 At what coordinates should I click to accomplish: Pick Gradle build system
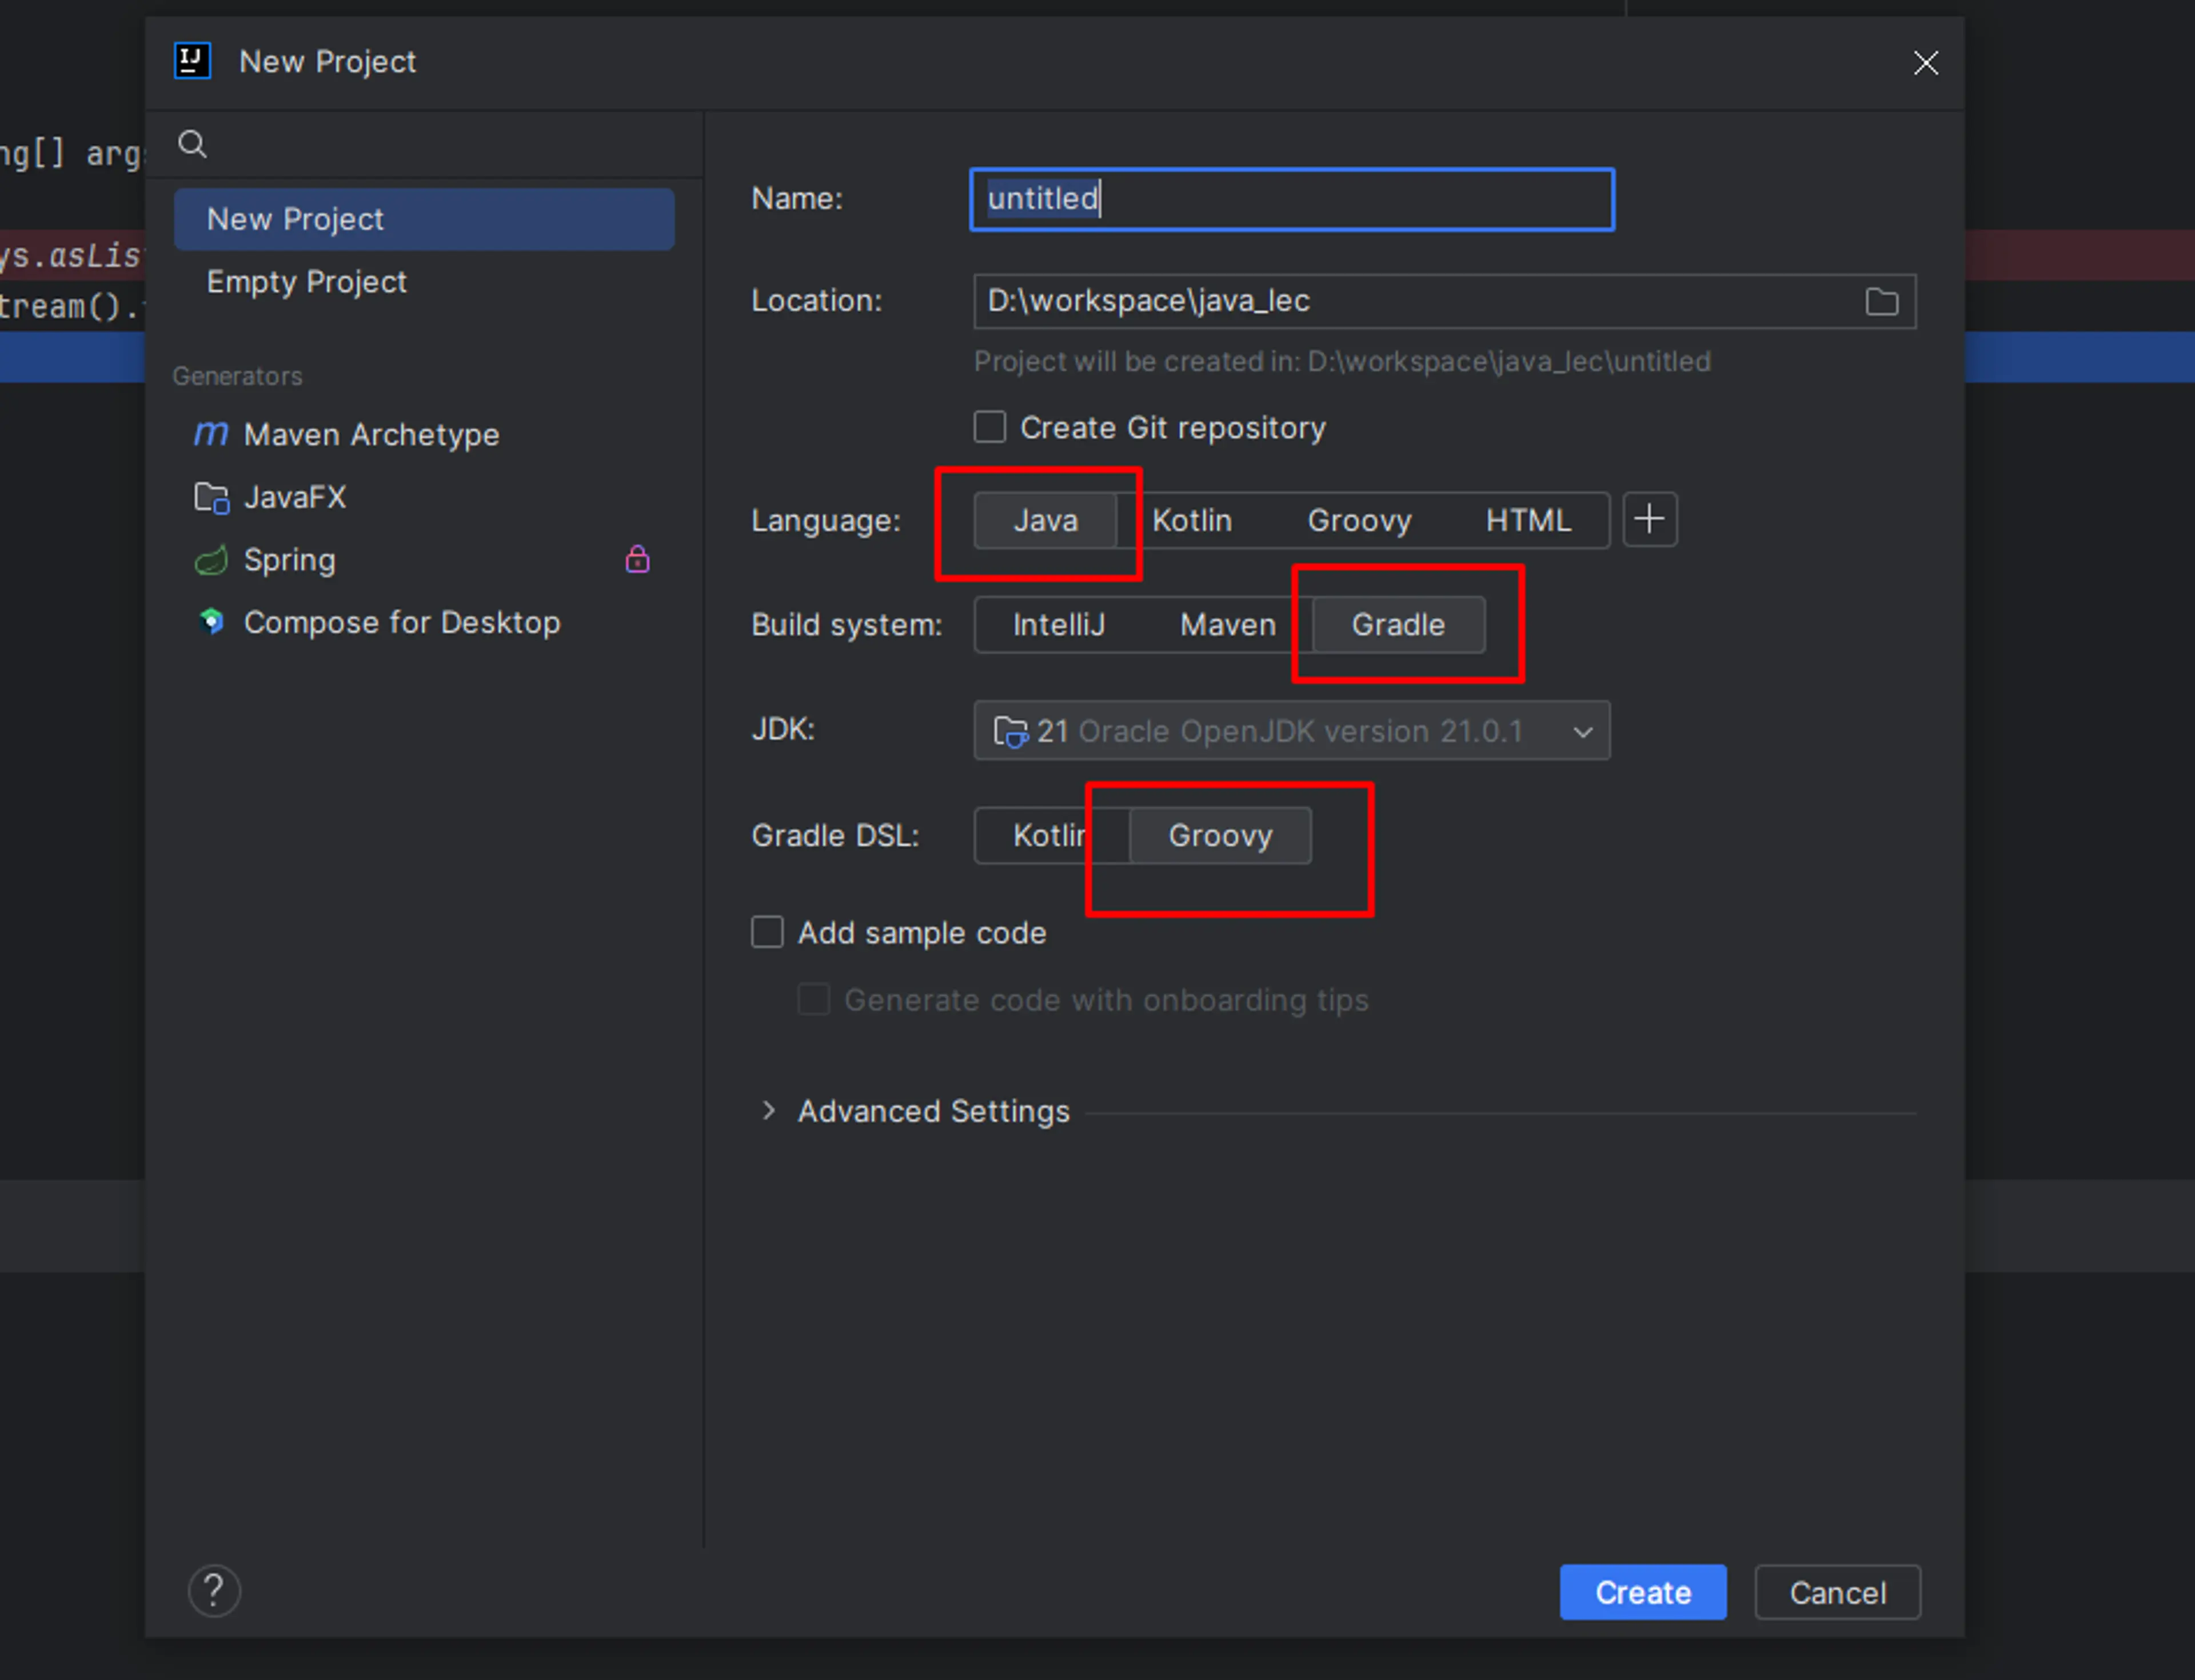(x=1398, y=625)
